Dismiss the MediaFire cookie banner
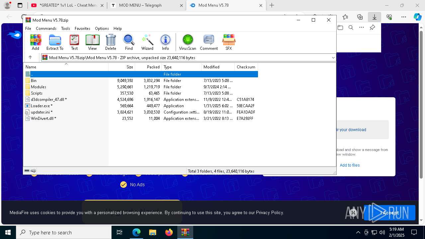Screen dimensions: 425x239 pyautogui.click(x=354, y=213)
